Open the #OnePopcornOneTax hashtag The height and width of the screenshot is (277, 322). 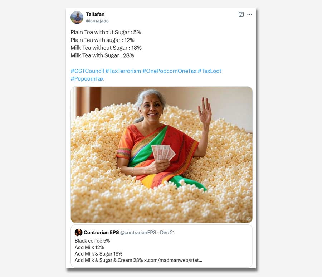170,71
